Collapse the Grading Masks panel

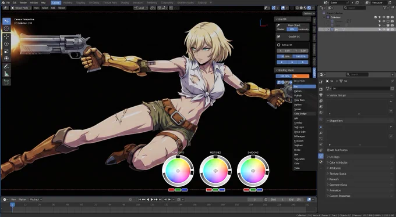[x=285, y=70]
